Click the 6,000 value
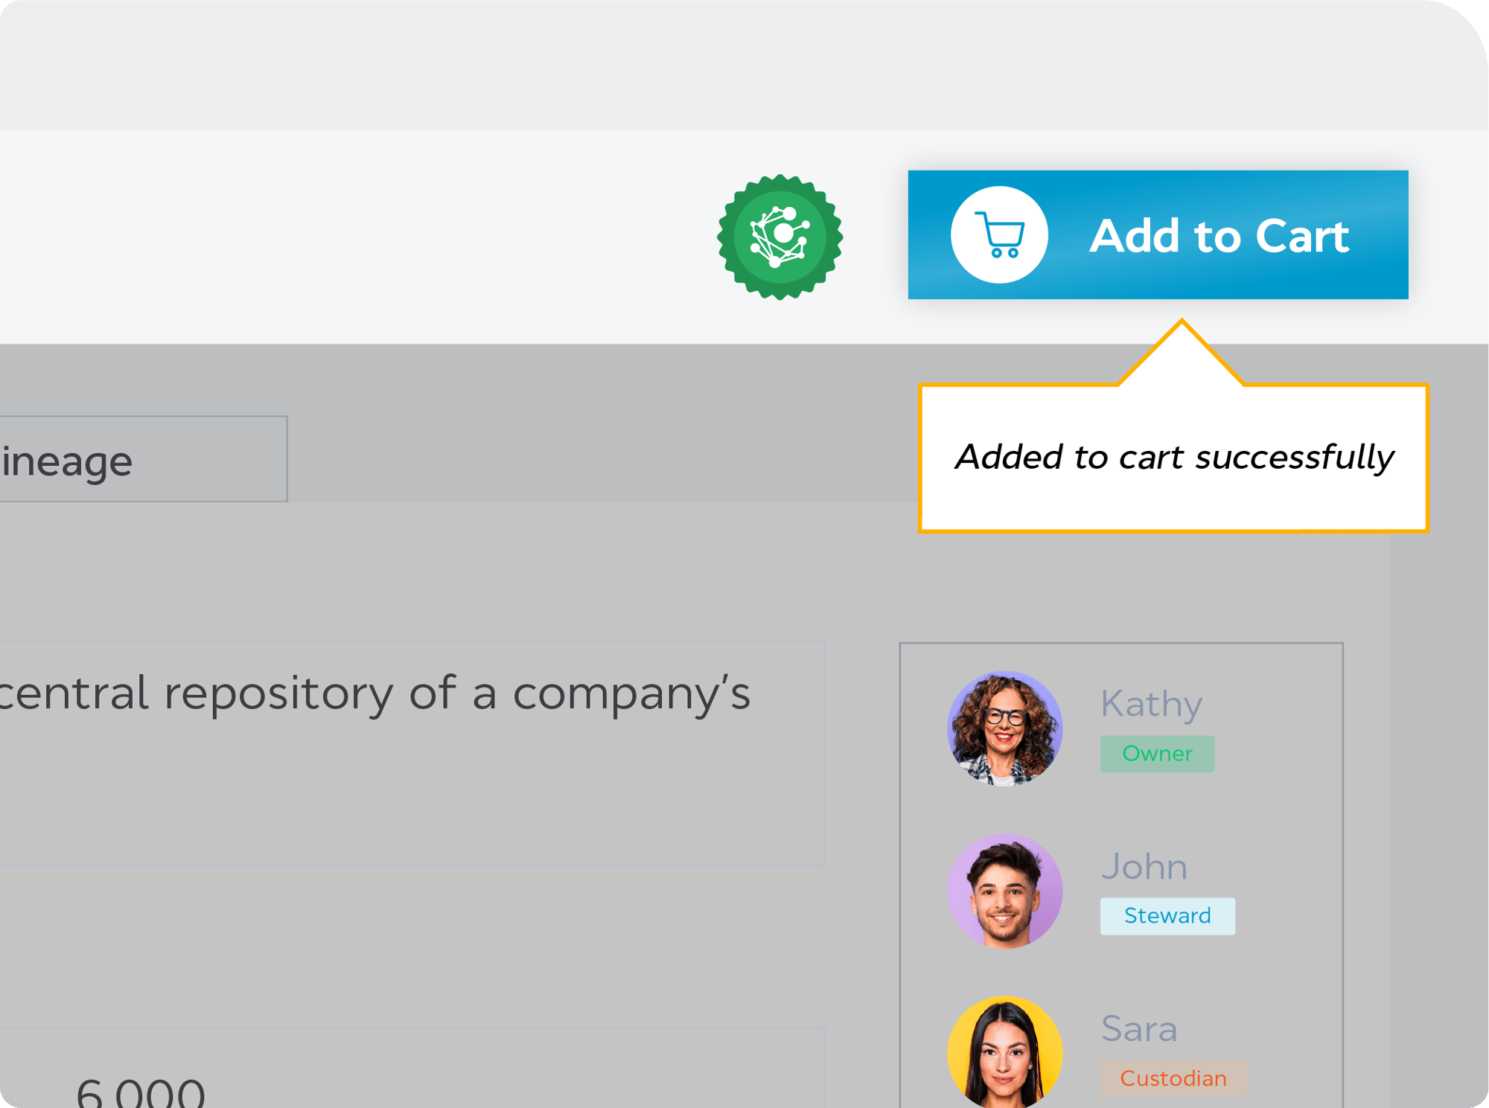 (140, 1092)
